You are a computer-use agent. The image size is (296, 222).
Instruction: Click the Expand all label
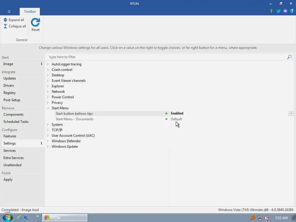tap(16, 20)
